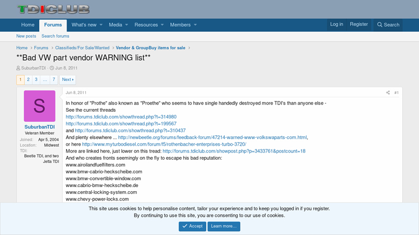The width and height of the screenshot is (419, 235).
Task: Open showthread link t=314980
Action: click(x=121, y=116)
